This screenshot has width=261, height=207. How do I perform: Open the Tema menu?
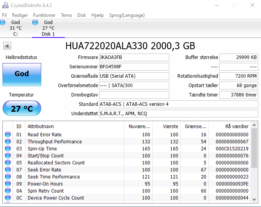tap(66, 15)
